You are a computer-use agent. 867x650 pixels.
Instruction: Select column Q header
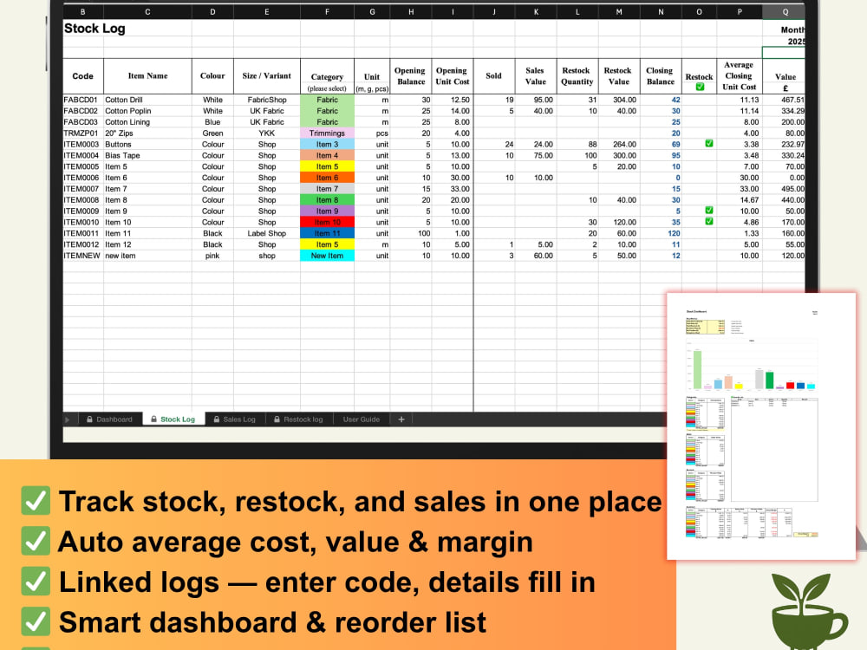coord(785,11)
